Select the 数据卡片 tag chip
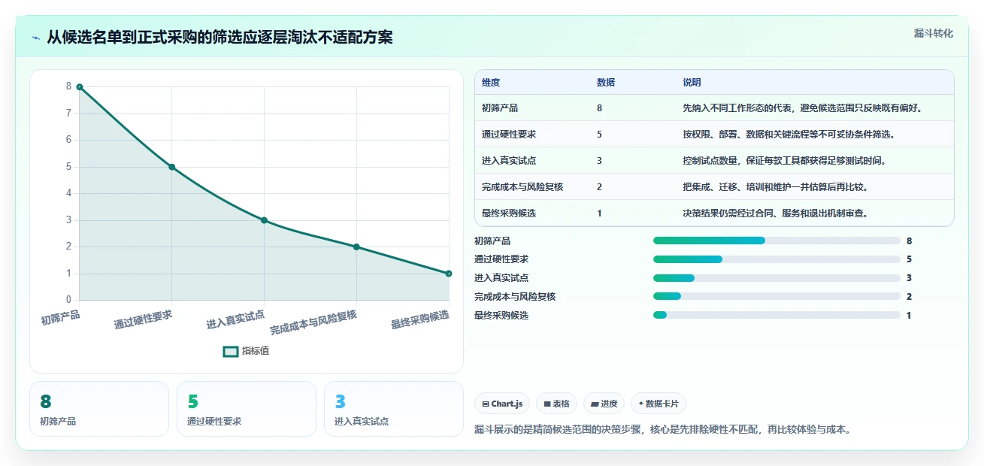This screenshot has width=984, height=466. coord(659,404)
